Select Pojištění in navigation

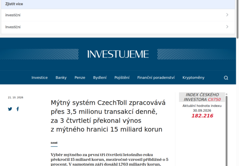[122, 78]
